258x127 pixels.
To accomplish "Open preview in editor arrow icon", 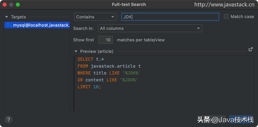I will [x=251, y=49].
